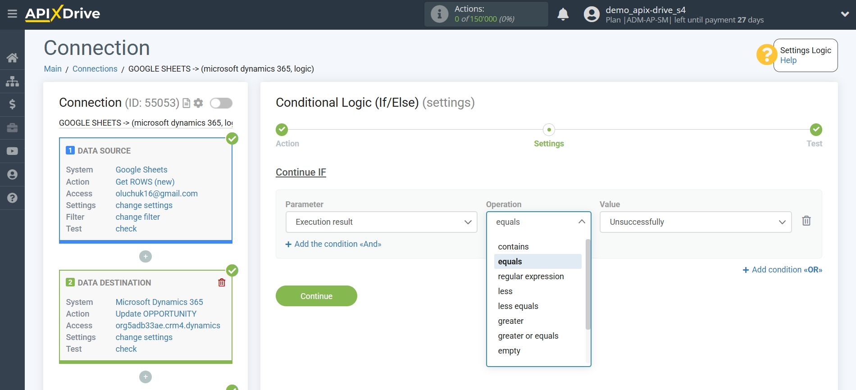Click the user avatar icon

click(592, 14)
